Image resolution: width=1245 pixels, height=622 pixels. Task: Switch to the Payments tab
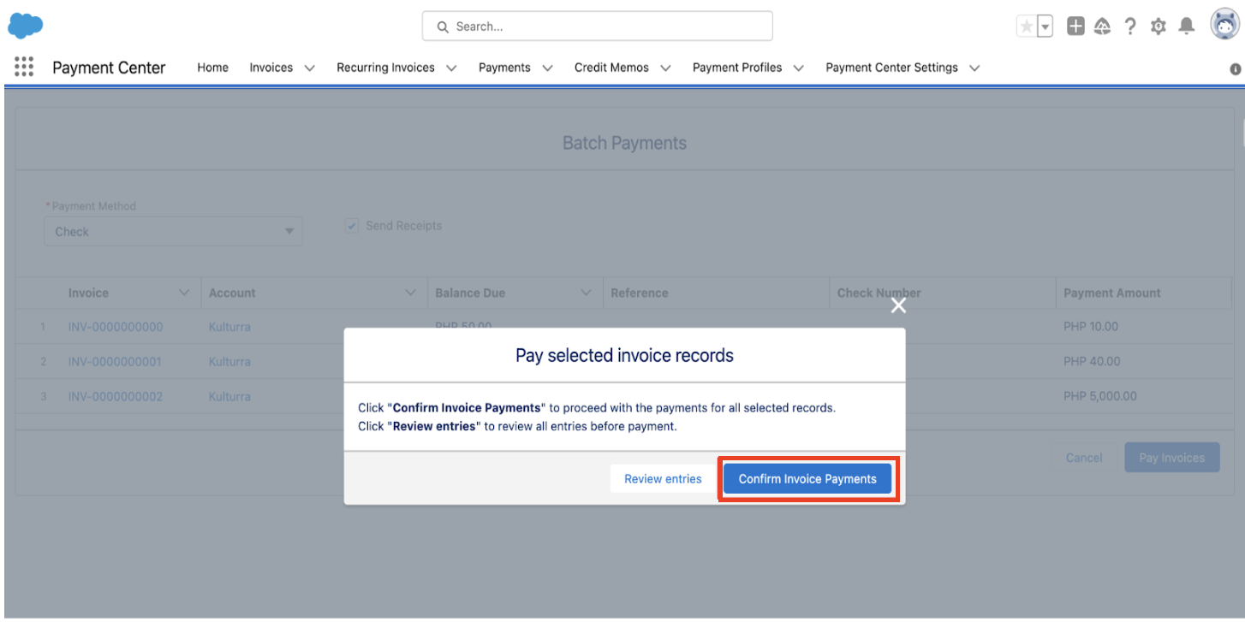504,68
